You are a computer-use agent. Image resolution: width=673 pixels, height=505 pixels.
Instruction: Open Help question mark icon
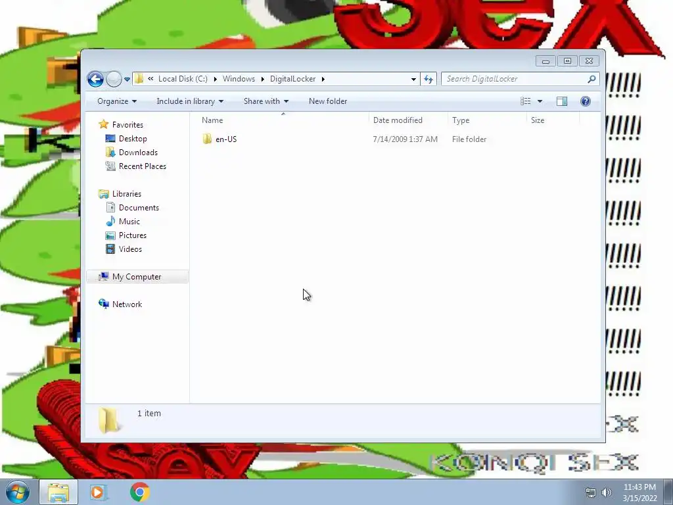pos(586,101)
